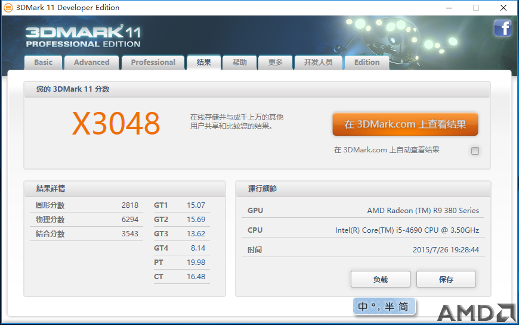Click 在 3DMark.com 上查看结果 orange button
The image size is (519, 325).
(405, 124)
